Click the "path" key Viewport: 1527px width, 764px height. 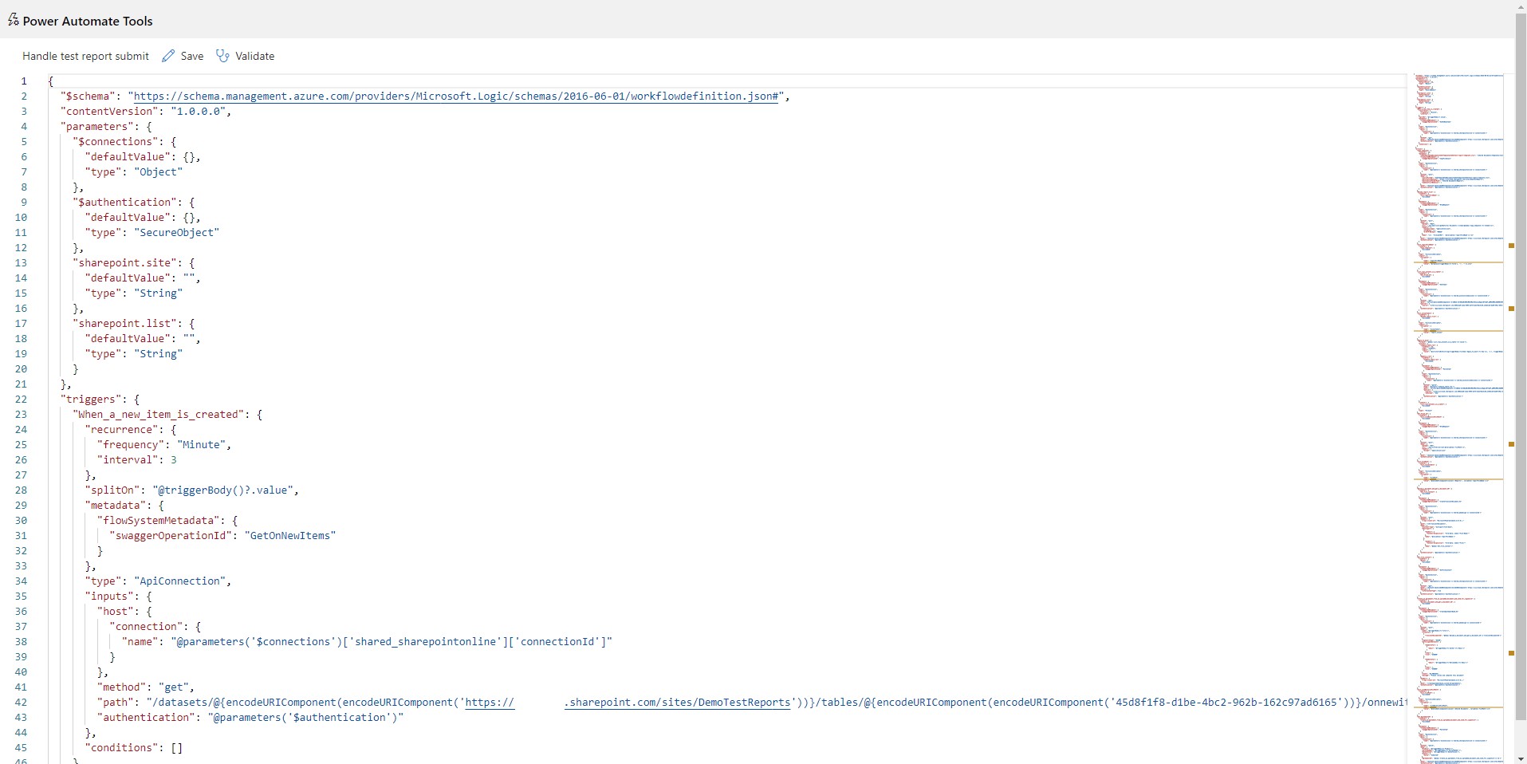click(116, 702)
